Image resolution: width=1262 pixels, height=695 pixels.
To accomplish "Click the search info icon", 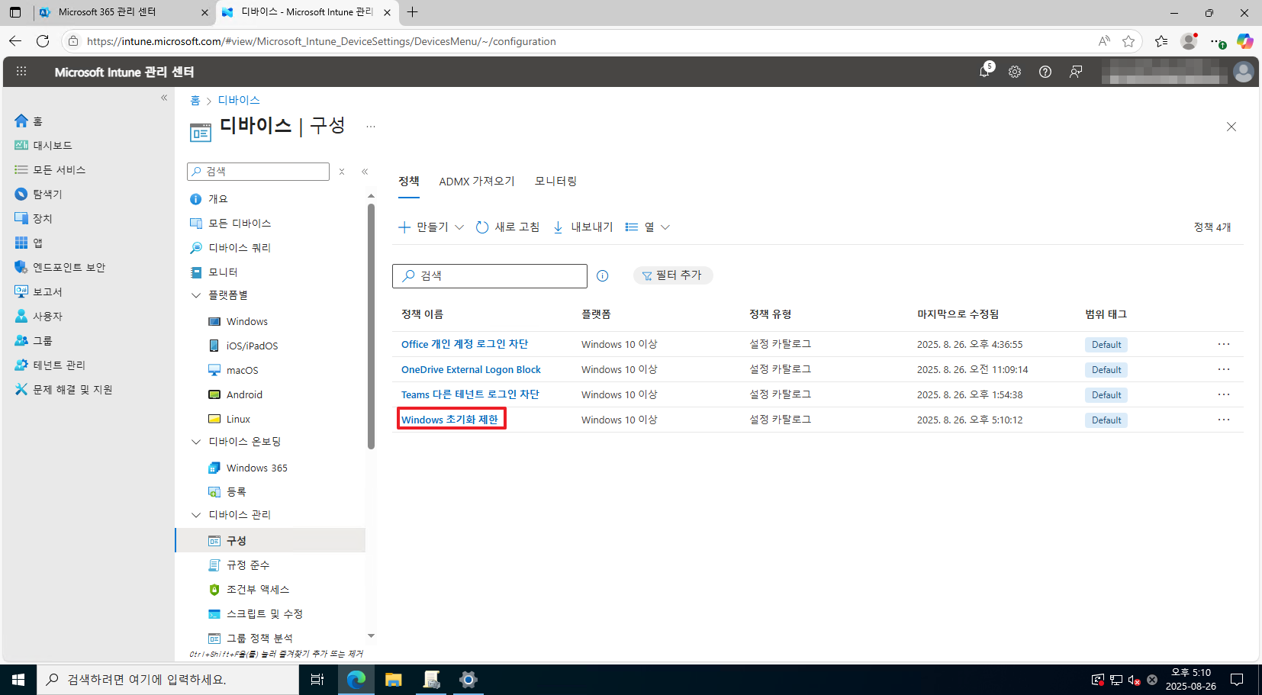I will [603, 275].
